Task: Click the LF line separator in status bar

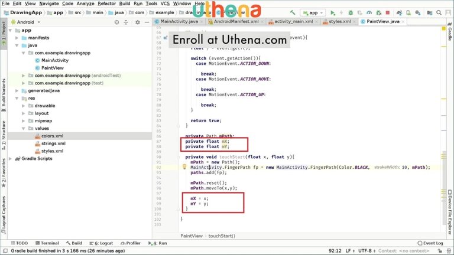Action: tap(350, 251)
